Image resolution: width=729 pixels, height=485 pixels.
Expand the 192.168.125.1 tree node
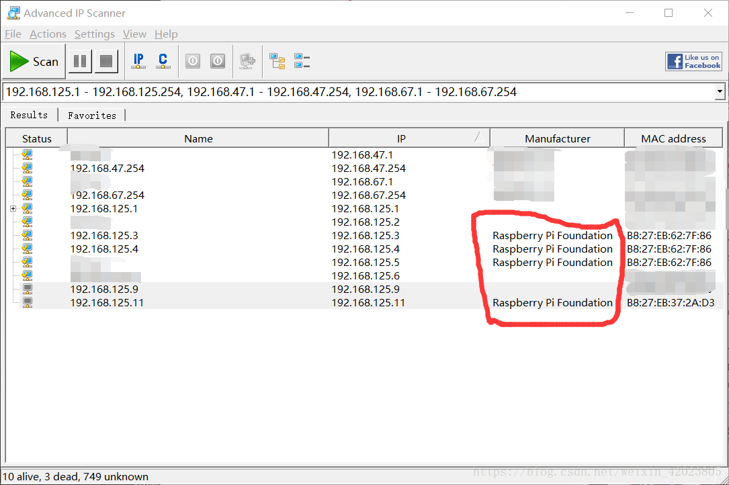[x=13, y=208]
